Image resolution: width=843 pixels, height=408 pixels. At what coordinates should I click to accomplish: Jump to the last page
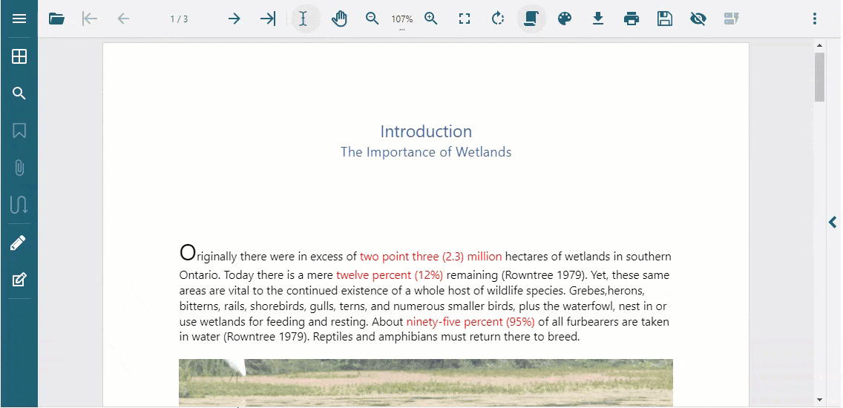point(268,19)
